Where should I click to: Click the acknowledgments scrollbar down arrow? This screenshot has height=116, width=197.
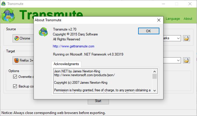click(155, 90)
